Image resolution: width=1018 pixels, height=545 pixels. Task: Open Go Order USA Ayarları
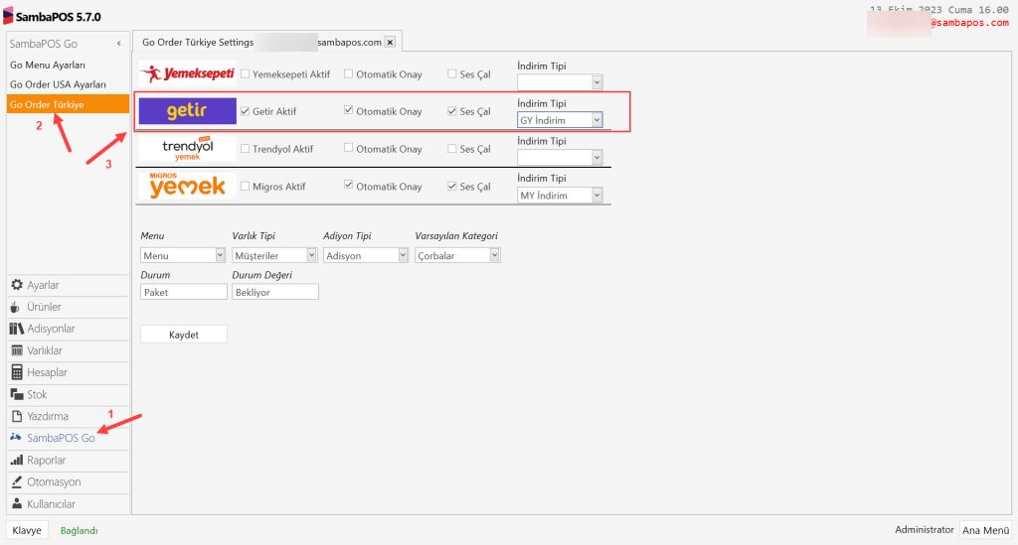click(x=58, y=84)
